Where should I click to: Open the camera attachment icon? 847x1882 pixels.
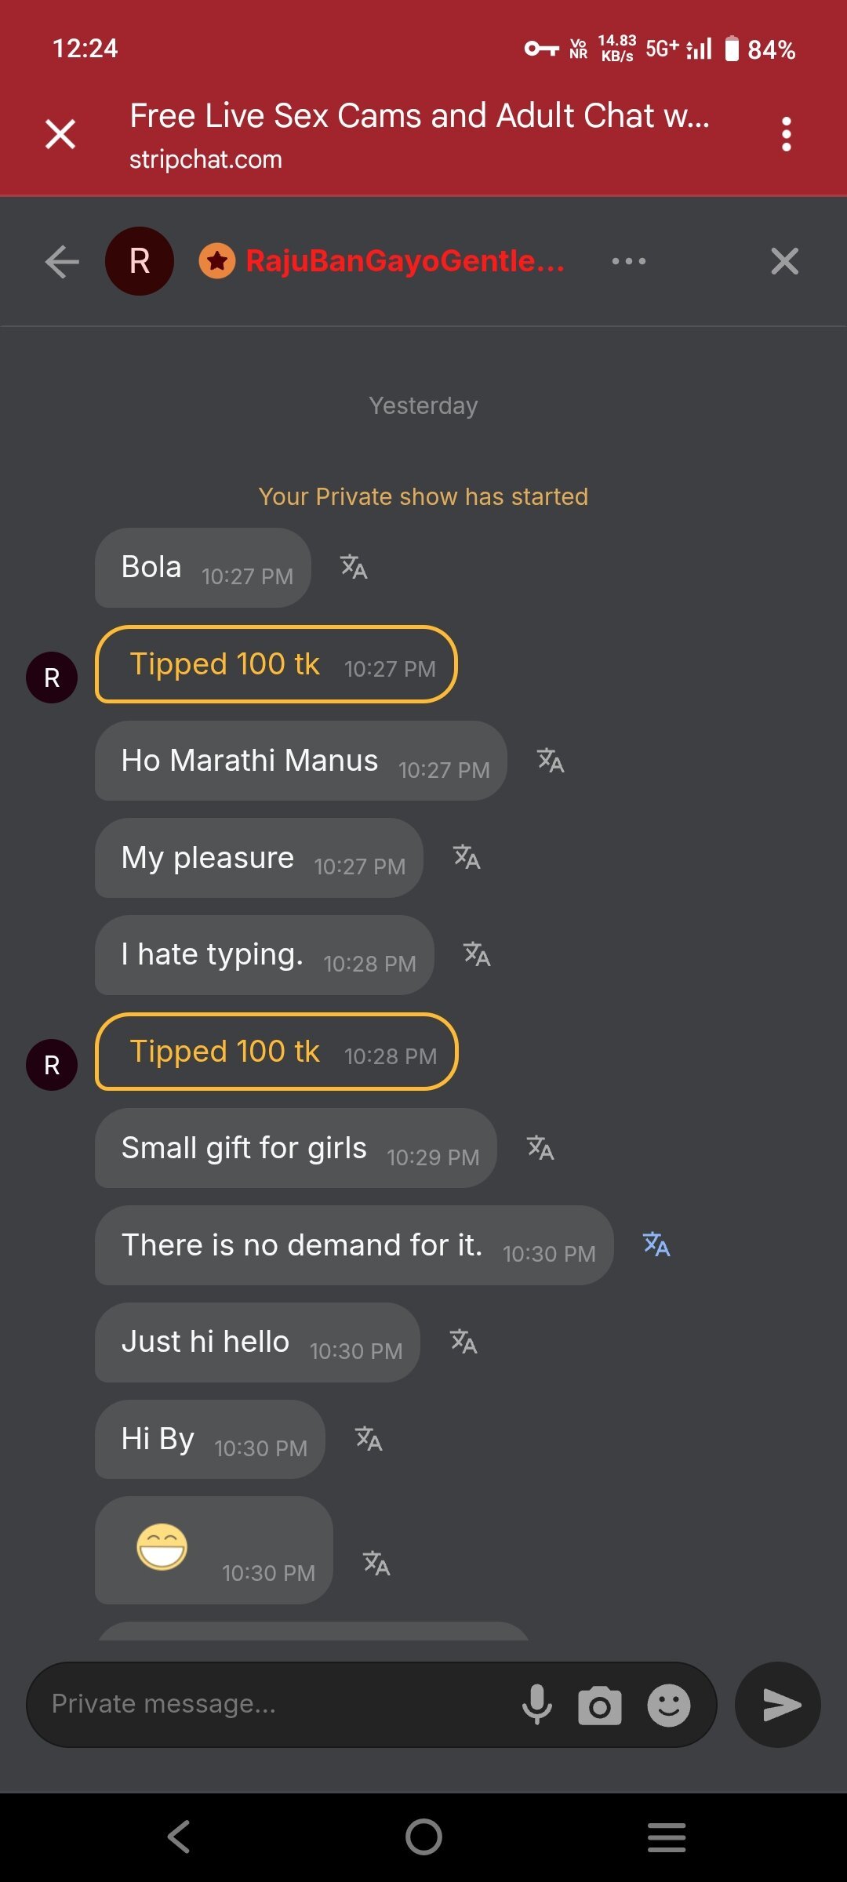600,1706
